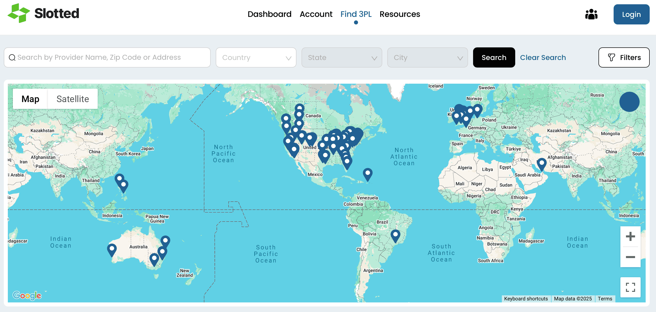Open the Country dropdown

pos(256,57)
